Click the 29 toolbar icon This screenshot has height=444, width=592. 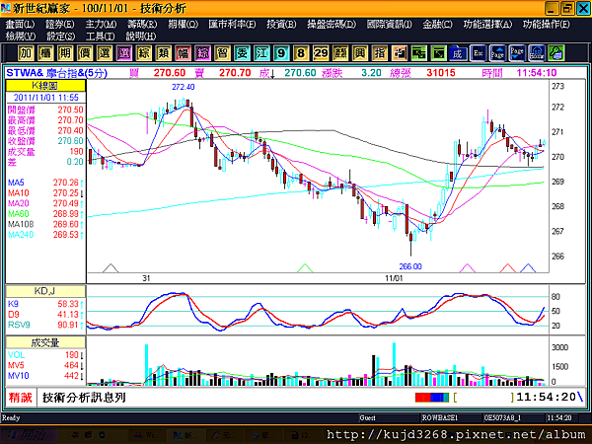pyautogui.click(x=321, y=53)
